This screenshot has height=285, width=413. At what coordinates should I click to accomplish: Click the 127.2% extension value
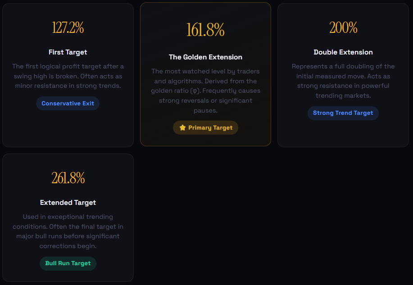point(68,27)
